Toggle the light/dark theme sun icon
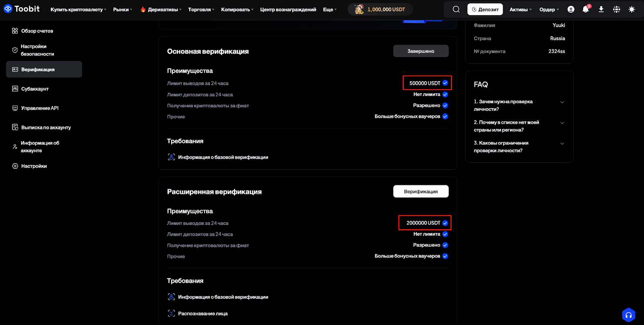Viewport: 644px width, 325px height. 632,9
